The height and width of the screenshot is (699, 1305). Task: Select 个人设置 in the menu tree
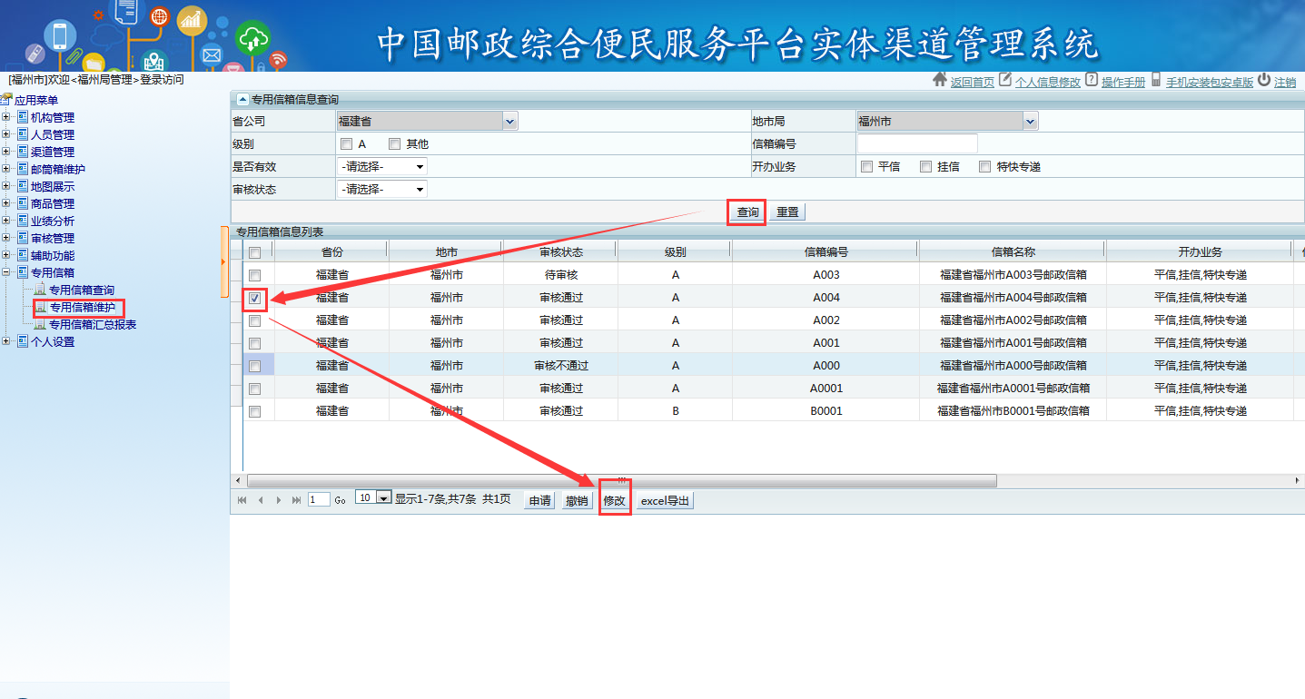(x=53, y=341)
